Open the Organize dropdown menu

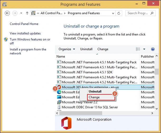(x=67, y=49)
